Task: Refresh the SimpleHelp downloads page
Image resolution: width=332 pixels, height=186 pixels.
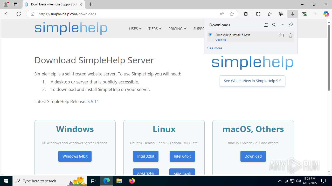Action: tap(19, 14)
